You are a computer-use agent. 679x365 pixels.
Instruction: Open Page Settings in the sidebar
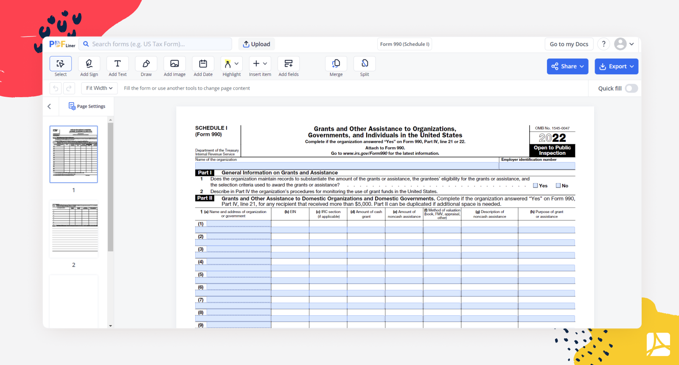[87, 106]
